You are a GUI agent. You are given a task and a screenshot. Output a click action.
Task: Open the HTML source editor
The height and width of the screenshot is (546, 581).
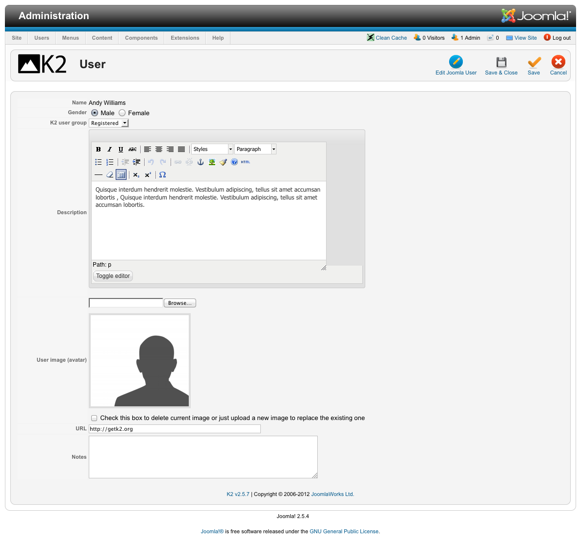point(246,162)
